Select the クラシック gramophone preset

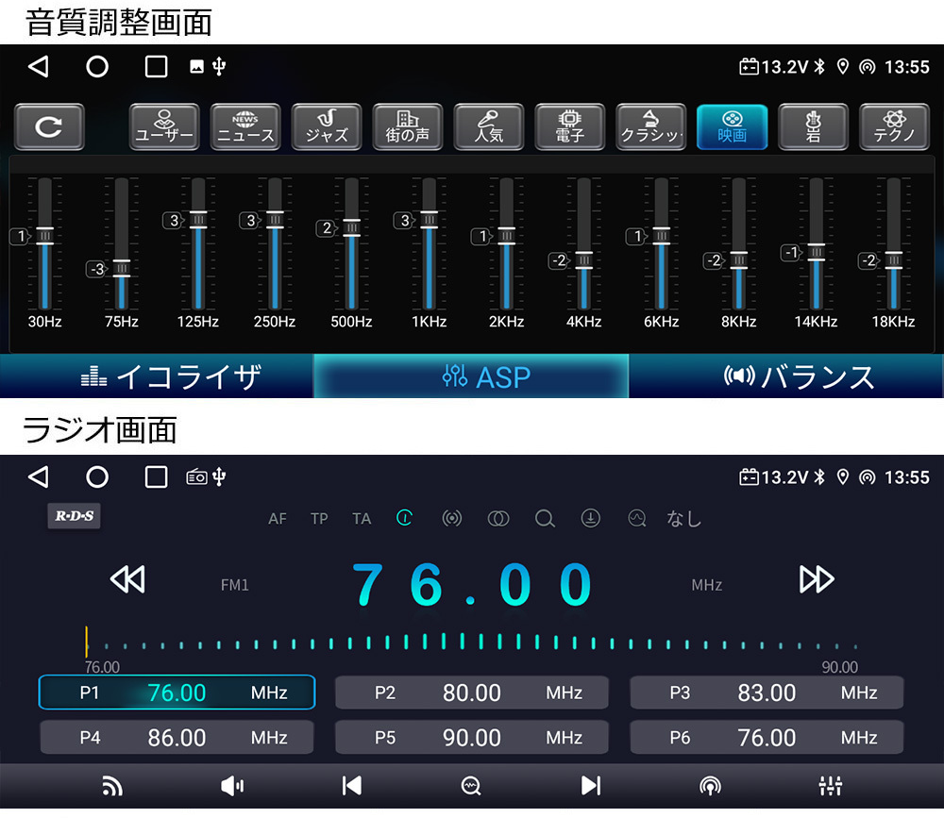point(651,127)
